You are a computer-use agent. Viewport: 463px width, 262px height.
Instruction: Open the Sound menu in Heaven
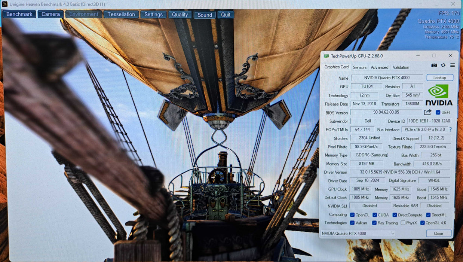pos(205,15)
